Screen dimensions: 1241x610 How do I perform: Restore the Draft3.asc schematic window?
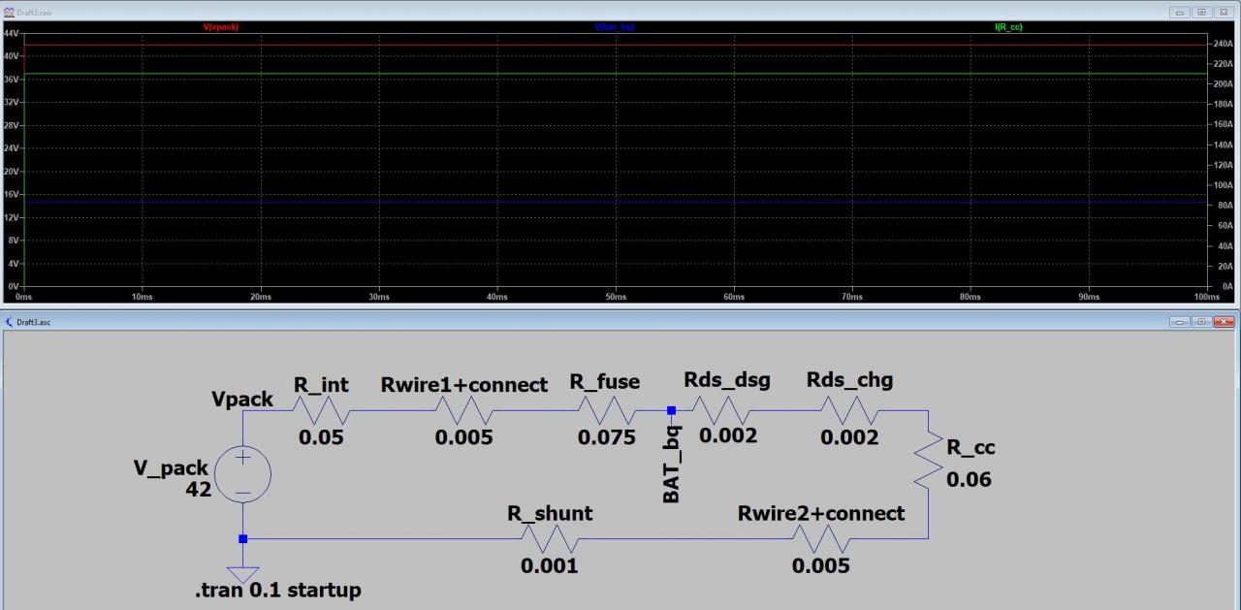point(1201,321)
